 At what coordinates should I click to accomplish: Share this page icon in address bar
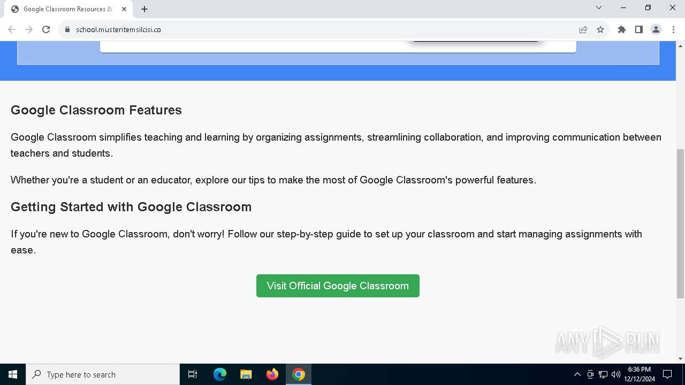(x=583, y=29)
